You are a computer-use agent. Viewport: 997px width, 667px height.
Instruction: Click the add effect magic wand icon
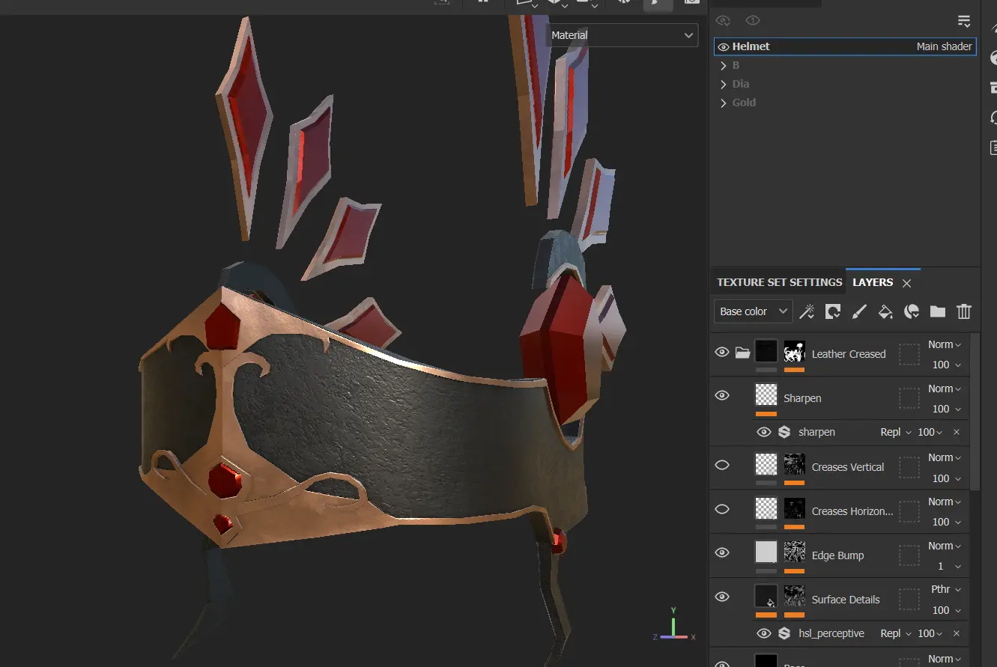pos(807,311)
